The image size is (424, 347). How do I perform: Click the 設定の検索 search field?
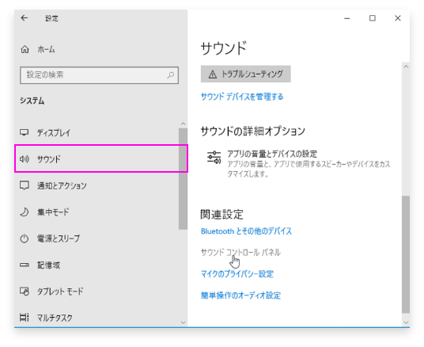[99, 75]
